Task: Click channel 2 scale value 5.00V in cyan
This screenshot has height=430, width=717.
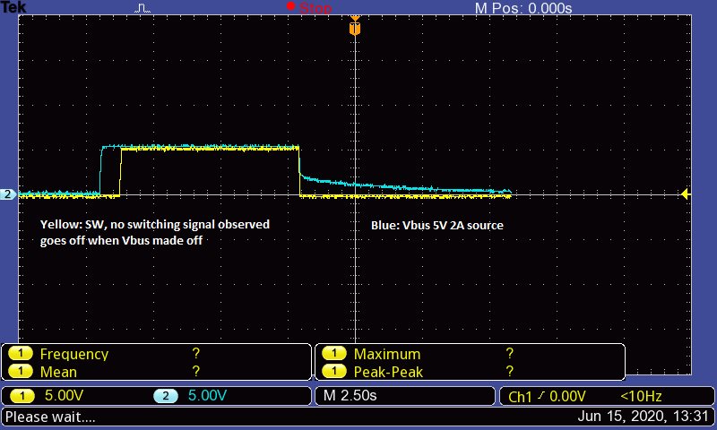Action: [207, 395]
